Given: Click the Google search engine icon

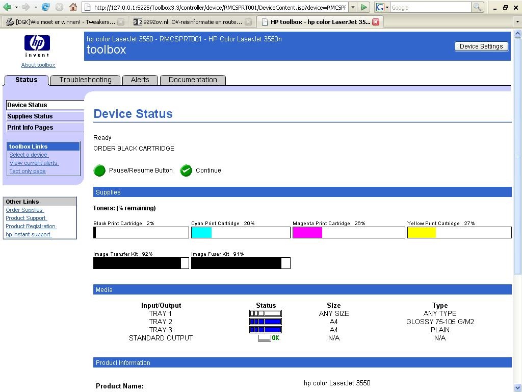Looking at the screenshot, I should [380, 7].
